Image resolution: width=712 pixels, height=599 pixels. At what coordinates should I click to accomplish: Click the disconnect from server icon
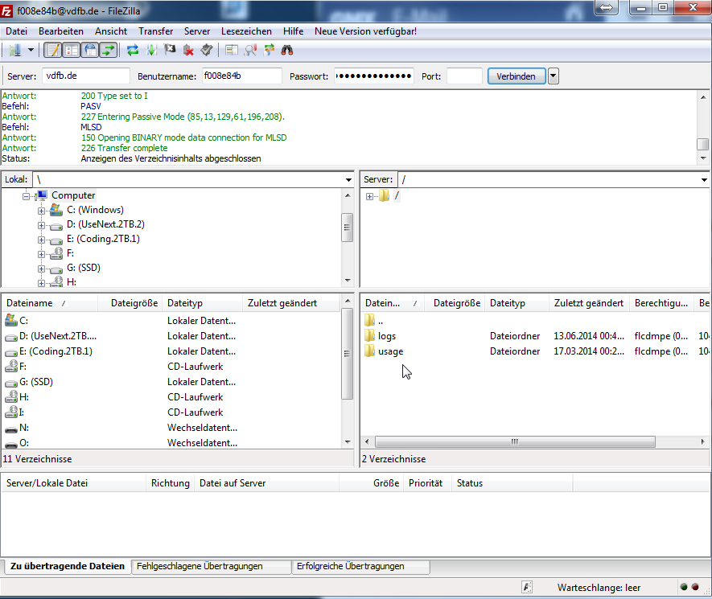click(188, 50)
